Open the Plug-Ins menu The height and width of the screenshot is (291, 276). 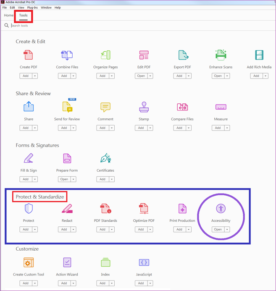point(32,8)
